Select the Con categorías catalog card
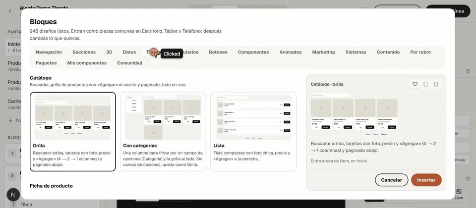This screenshot has width=476, height=208. [x=163, y=132]
